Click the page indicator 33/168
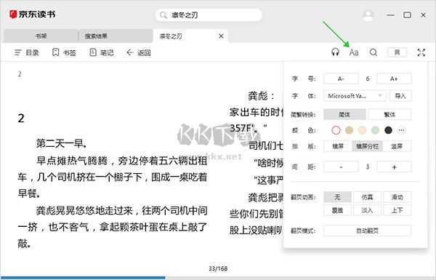The height and width of the screenshot is (280, 436). click(218, 268)
